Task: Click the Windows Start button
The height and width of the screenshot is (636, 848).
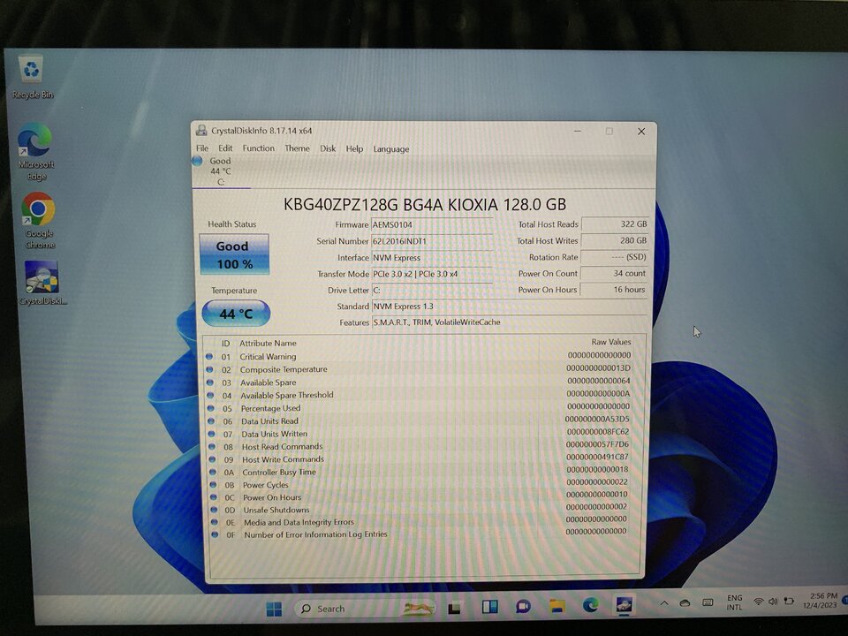Action: coord(274,609)
